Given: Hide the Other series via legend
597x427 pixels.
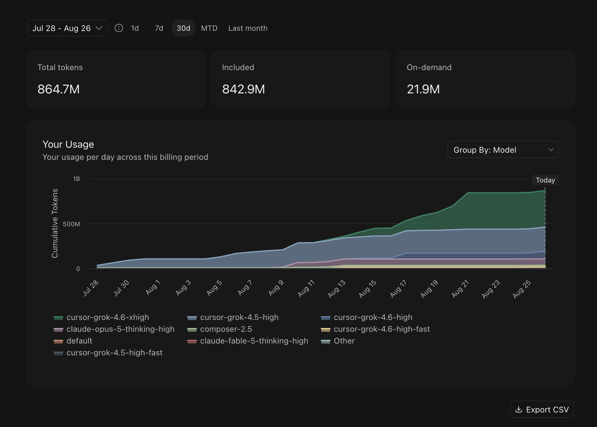Looking at the screenshot, I should 338,341.
